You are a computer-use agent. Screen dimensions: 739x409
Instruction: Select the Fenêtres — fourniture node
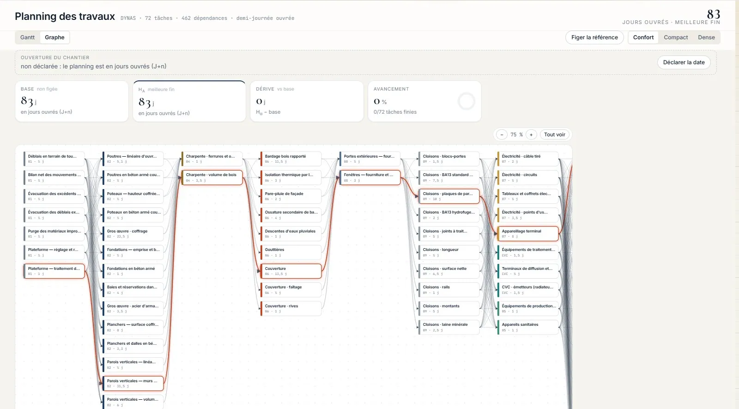pos(370,177)
